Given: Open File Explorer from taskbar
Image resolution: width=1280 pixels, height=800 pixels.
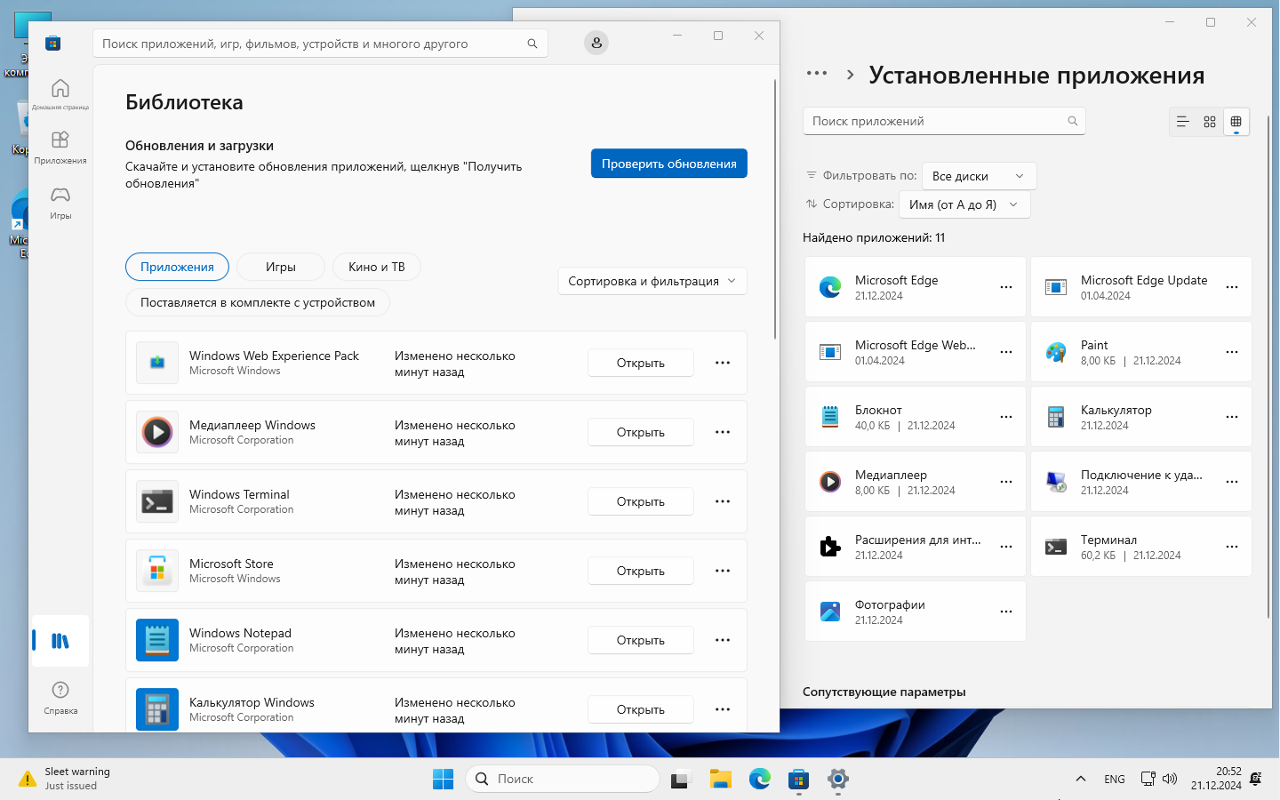Looking at the screenshot, I should click(720, 779).
